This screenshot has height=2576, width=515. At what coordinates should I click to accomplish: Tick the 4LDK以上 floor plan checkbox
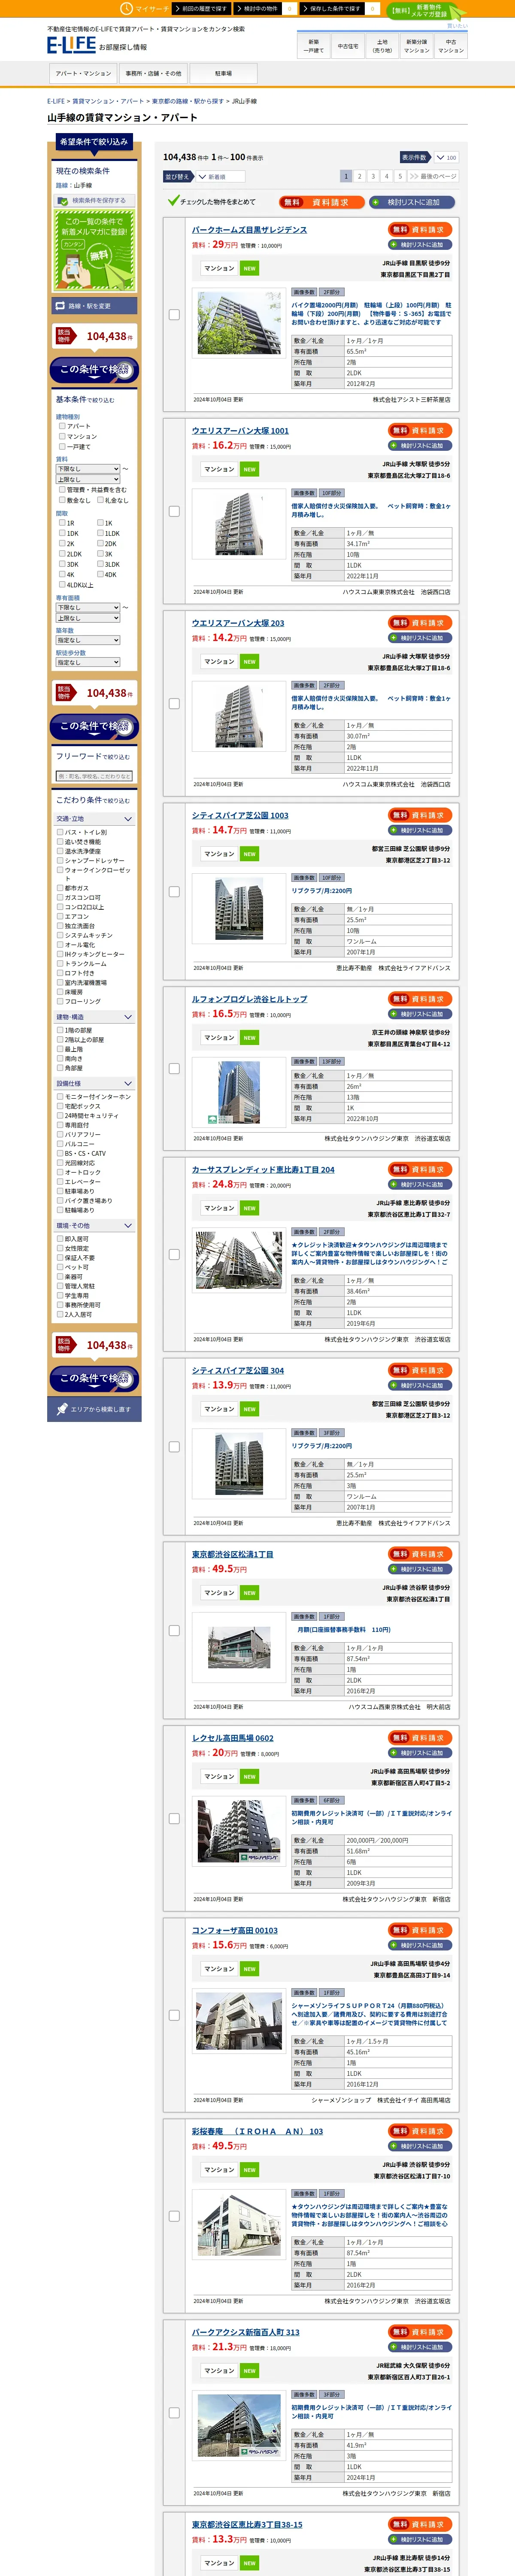[62, 585]
